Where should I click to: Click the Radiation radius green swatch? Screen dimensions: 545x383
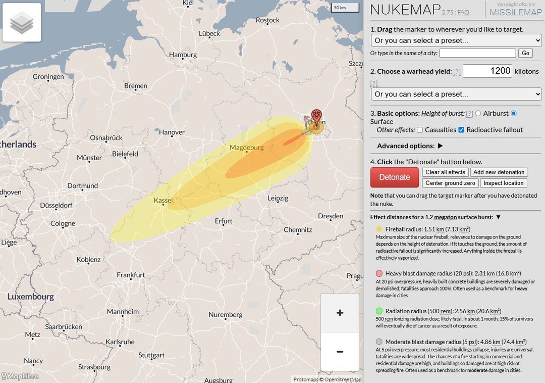(x=379, y=311)
